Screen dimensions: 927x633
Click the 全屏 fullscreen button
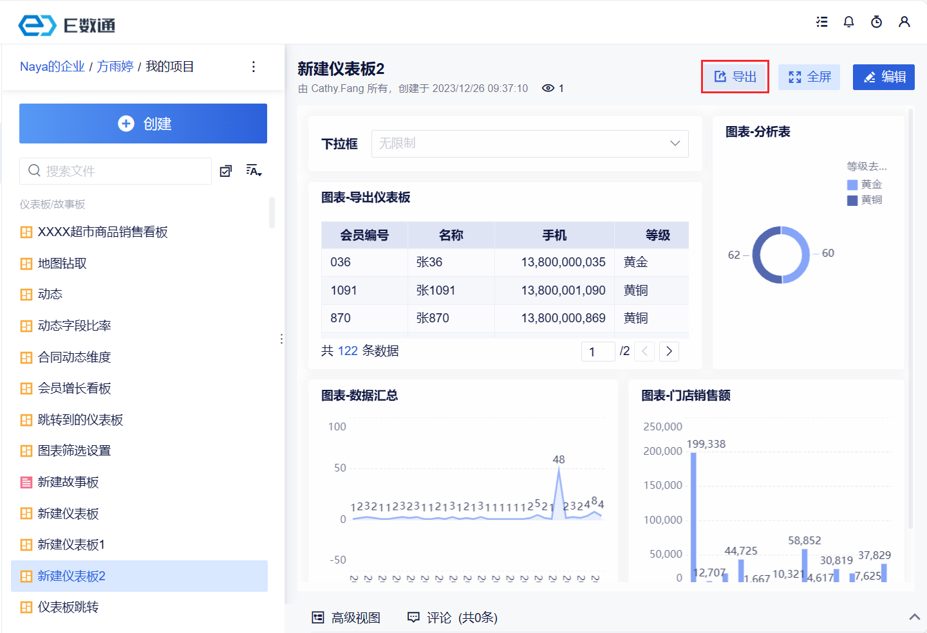(x=809, y=77)
